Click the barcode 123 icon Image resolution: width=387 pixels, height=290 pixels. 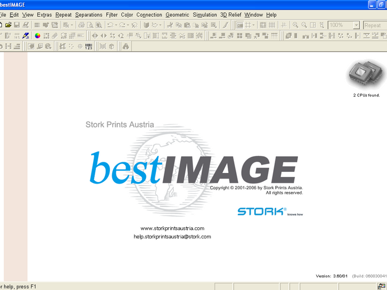(89, 46)
